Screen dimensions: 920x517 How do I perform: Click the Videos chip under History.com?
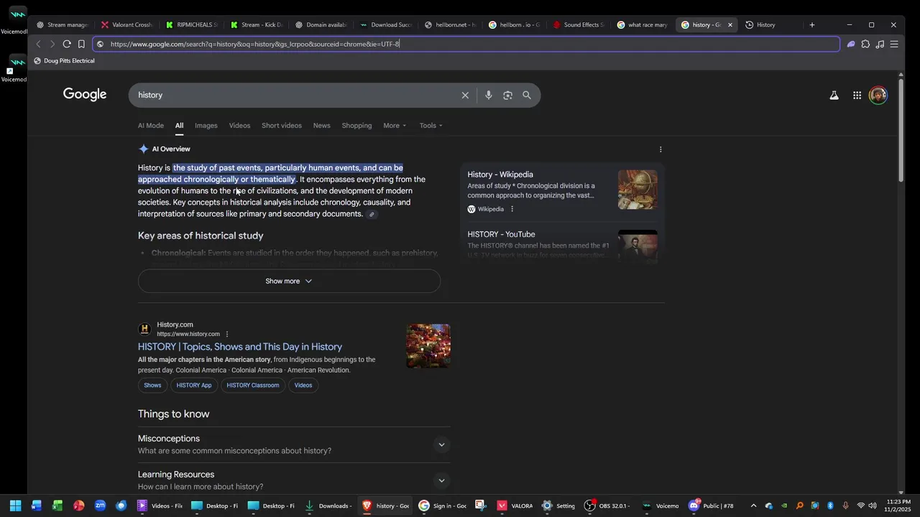tap(303, 386)
